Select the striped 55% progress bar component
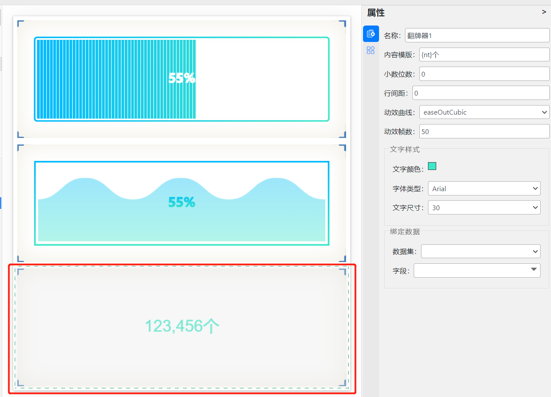The image size is (551, 397). pyautogui.click(x=182, y=79)
